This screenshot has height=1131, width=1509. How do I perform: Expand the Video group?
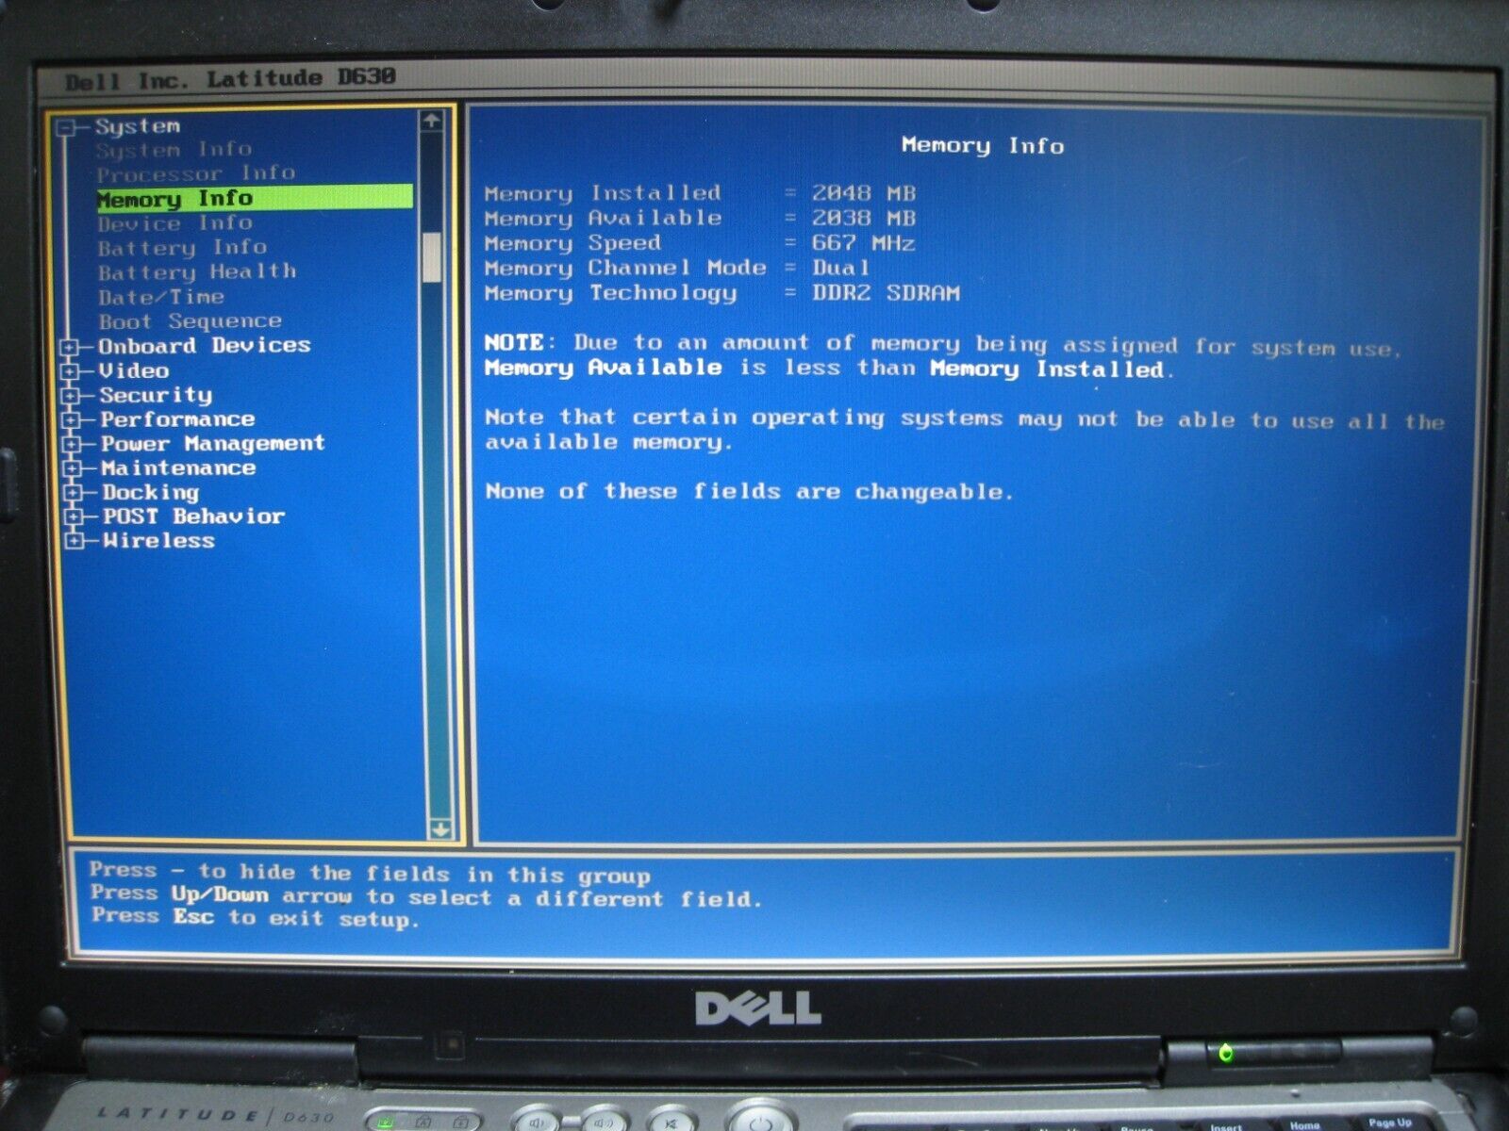[x=69, y=371]
